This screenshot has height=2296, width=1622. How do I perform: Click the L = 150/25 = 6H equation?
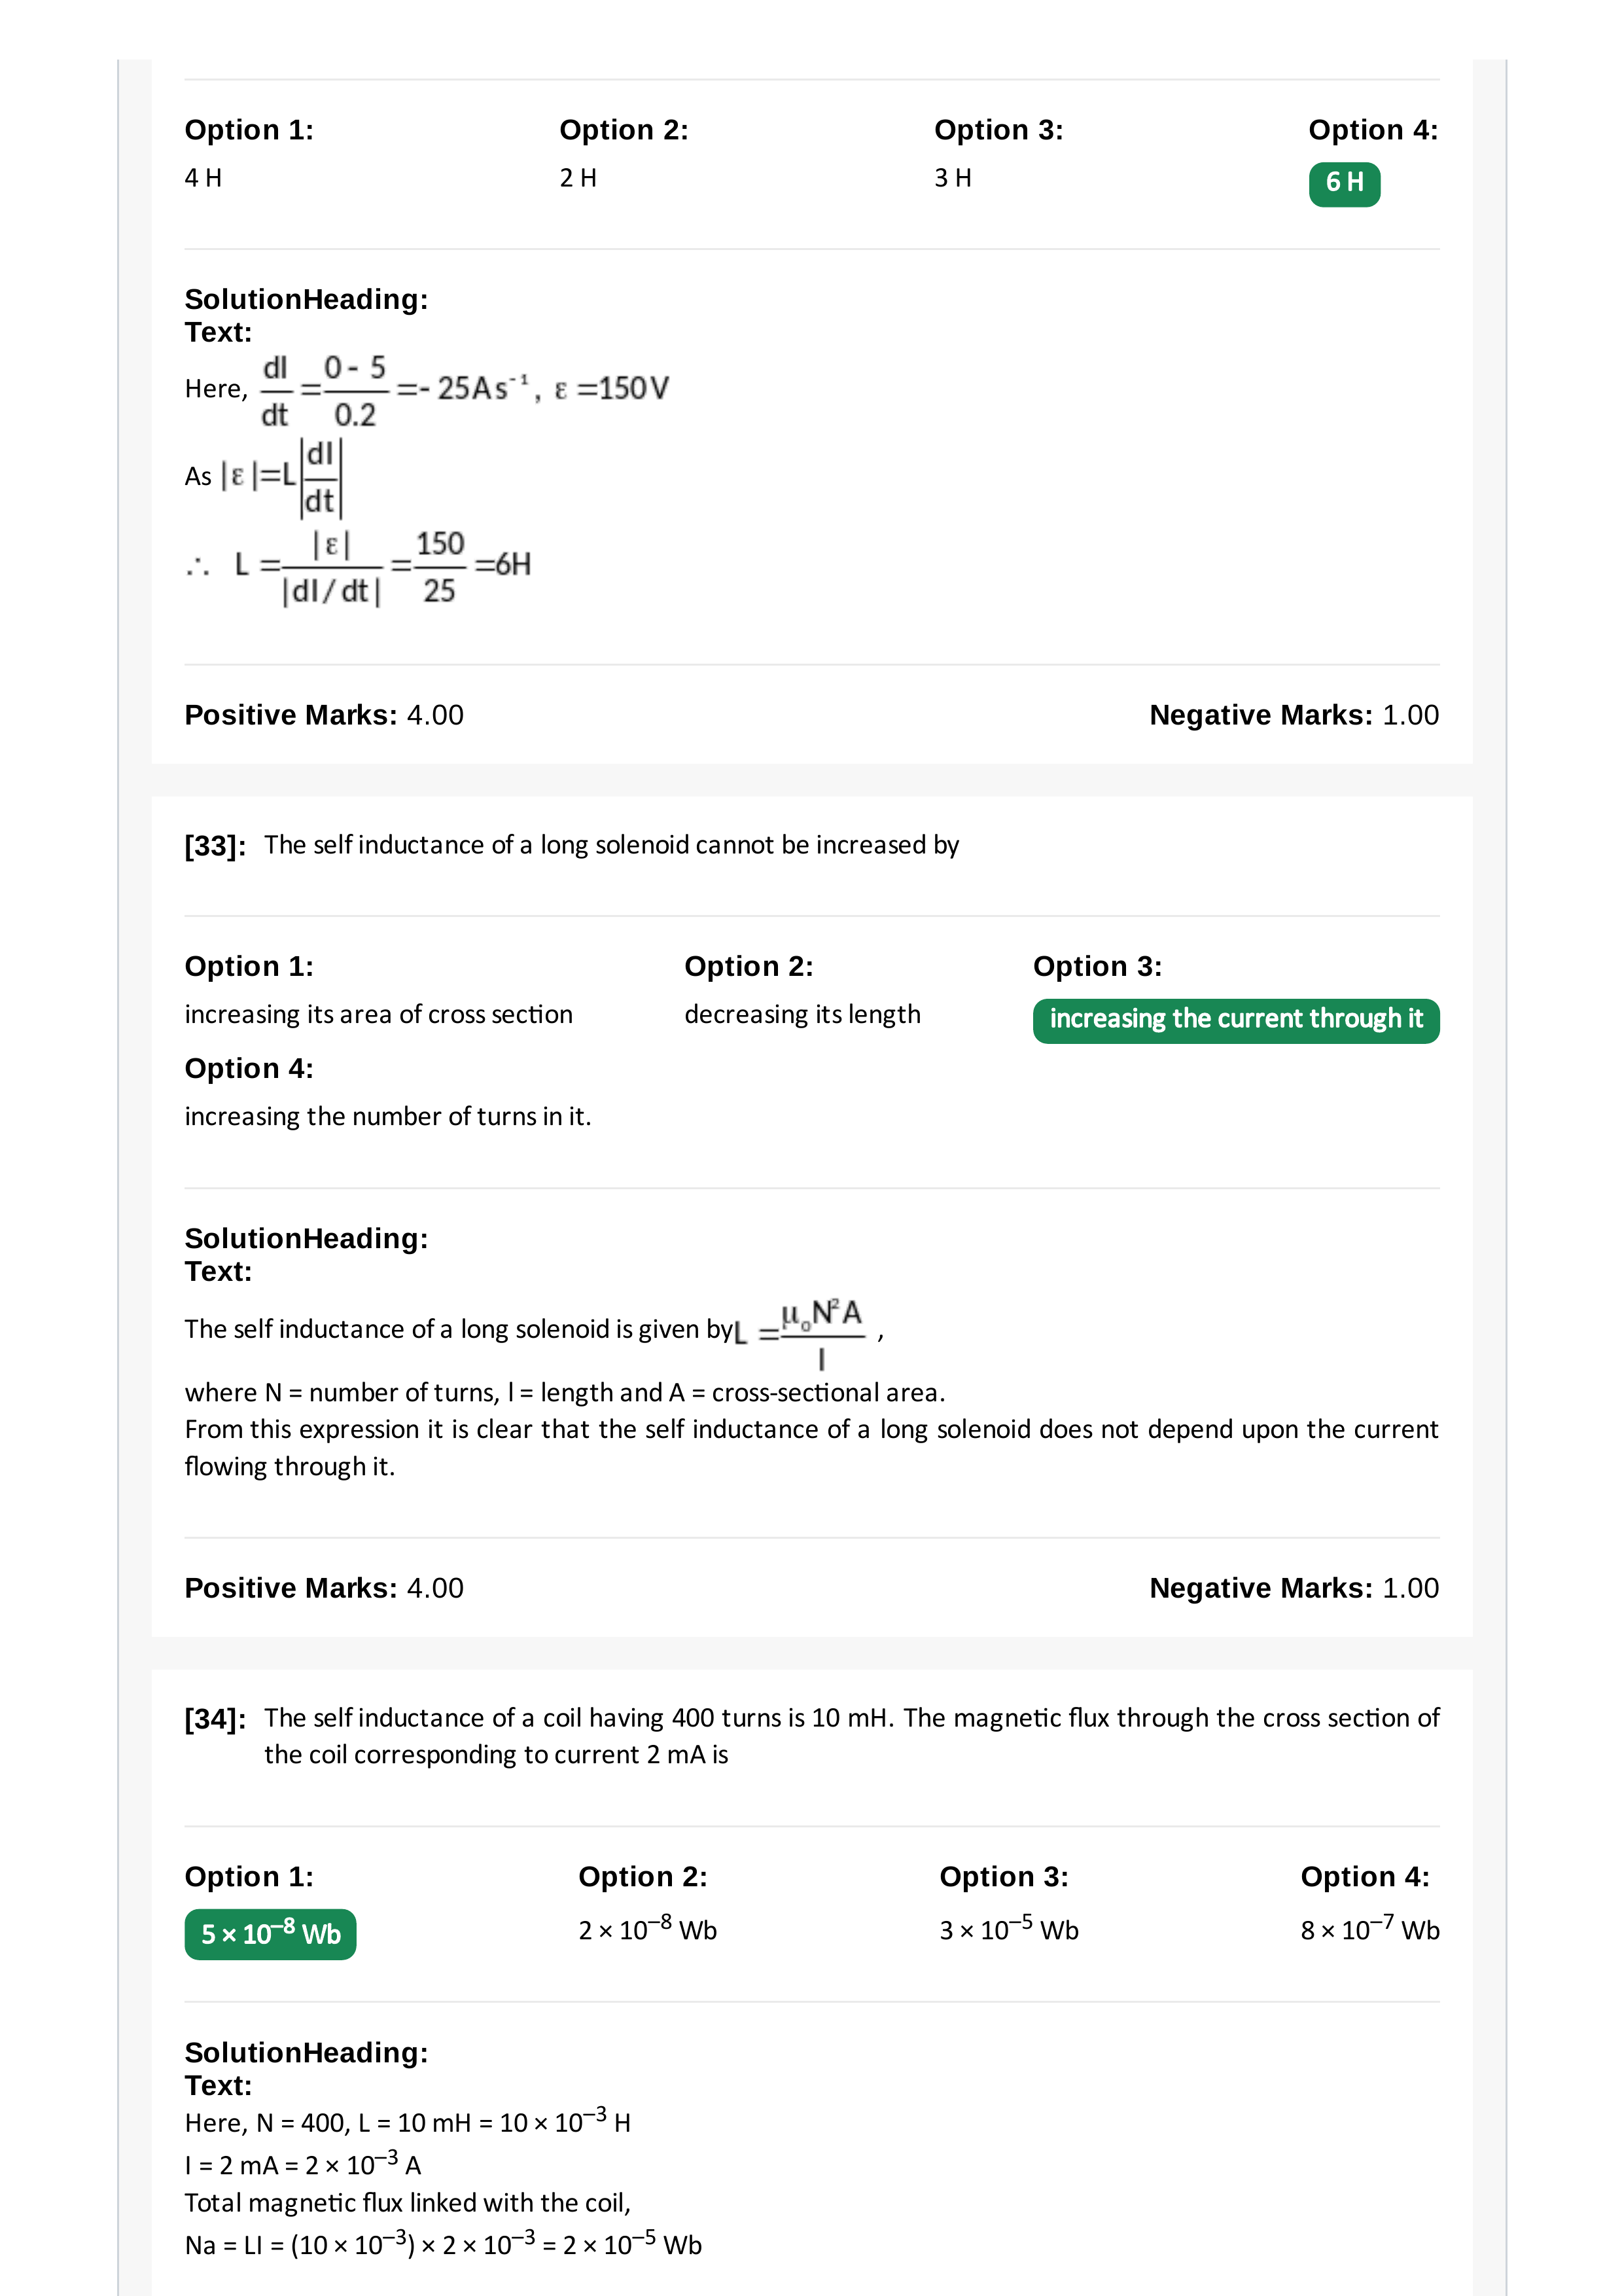point(358,566)
